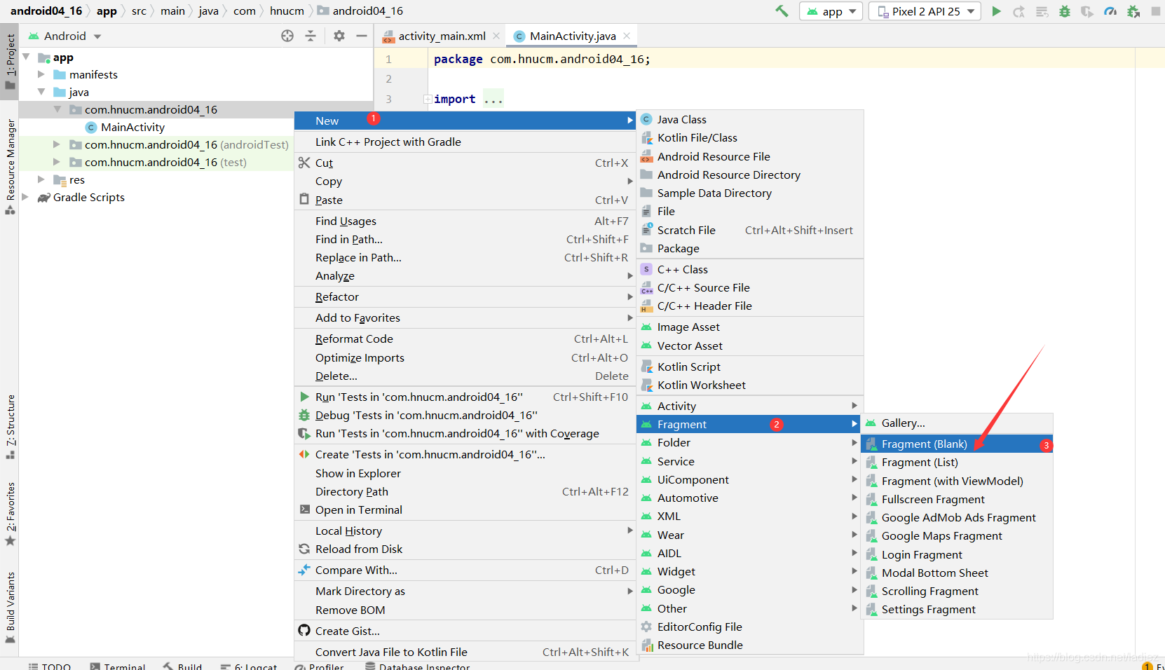Choose Compare With... entry
Screen dimensions: 1165x670
point(465,570)
